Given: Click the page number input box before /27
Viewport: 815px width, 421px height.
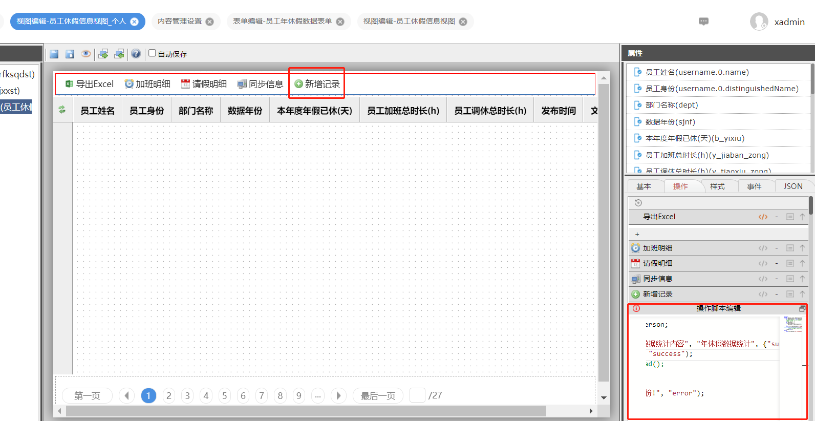Looking at the screenshot, I should pyautogui.click(x=418, y=395).
